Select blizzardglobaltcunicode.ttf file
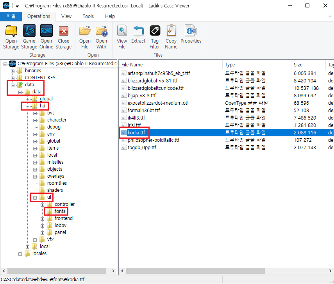The image size is (334, 284). click(x=155, y=88)
